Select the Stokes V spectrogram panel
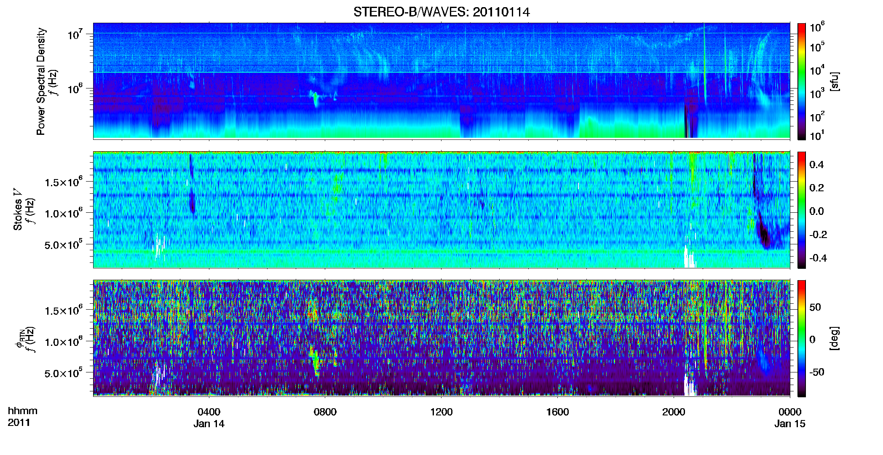This screenshot has width=883, height=455. click(441, 209)
